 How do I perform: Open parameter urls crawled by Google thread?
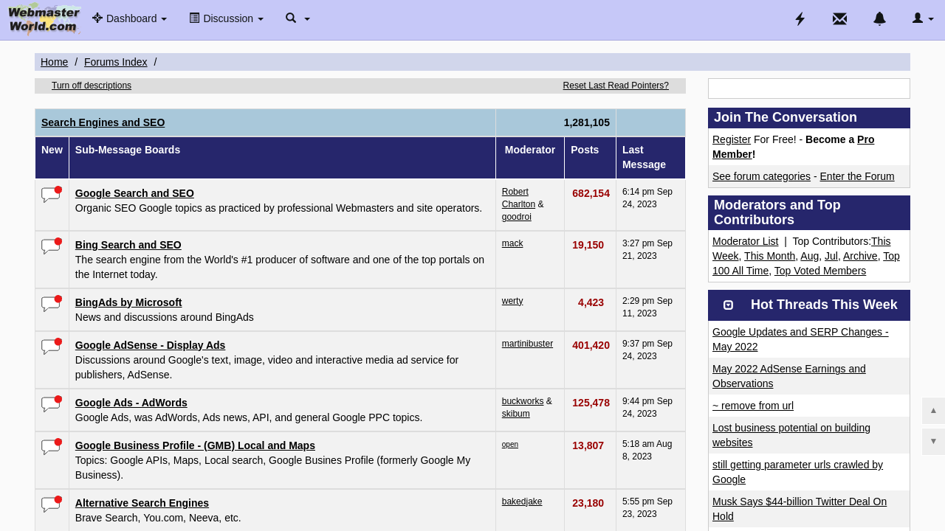click(797, 472)
